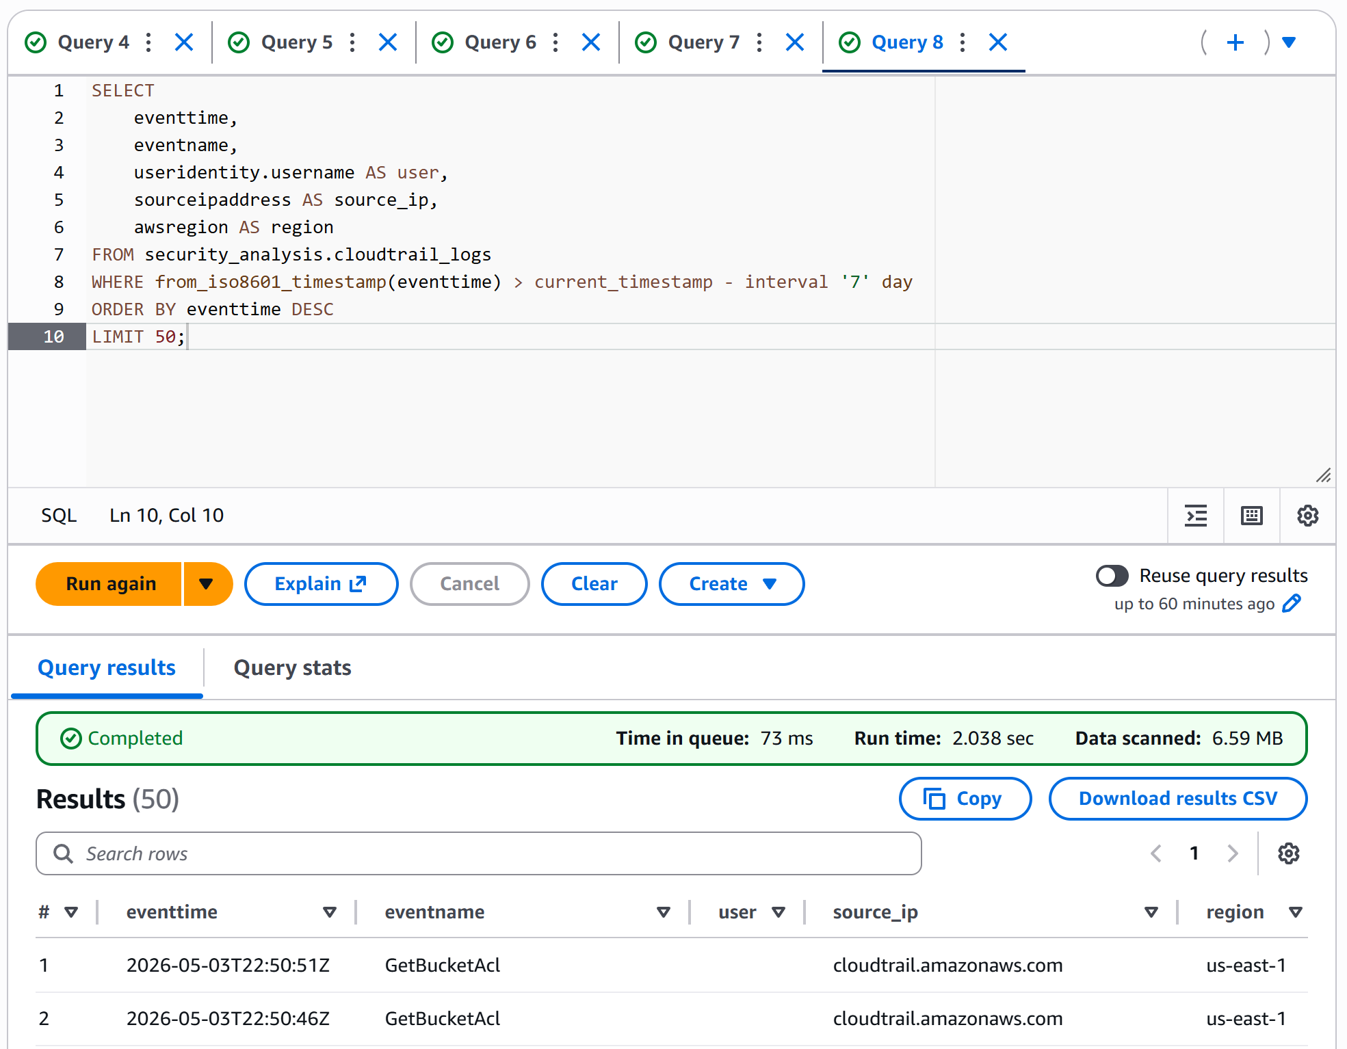Sort by the # column

pyautogui.click(x=71, y=912)
